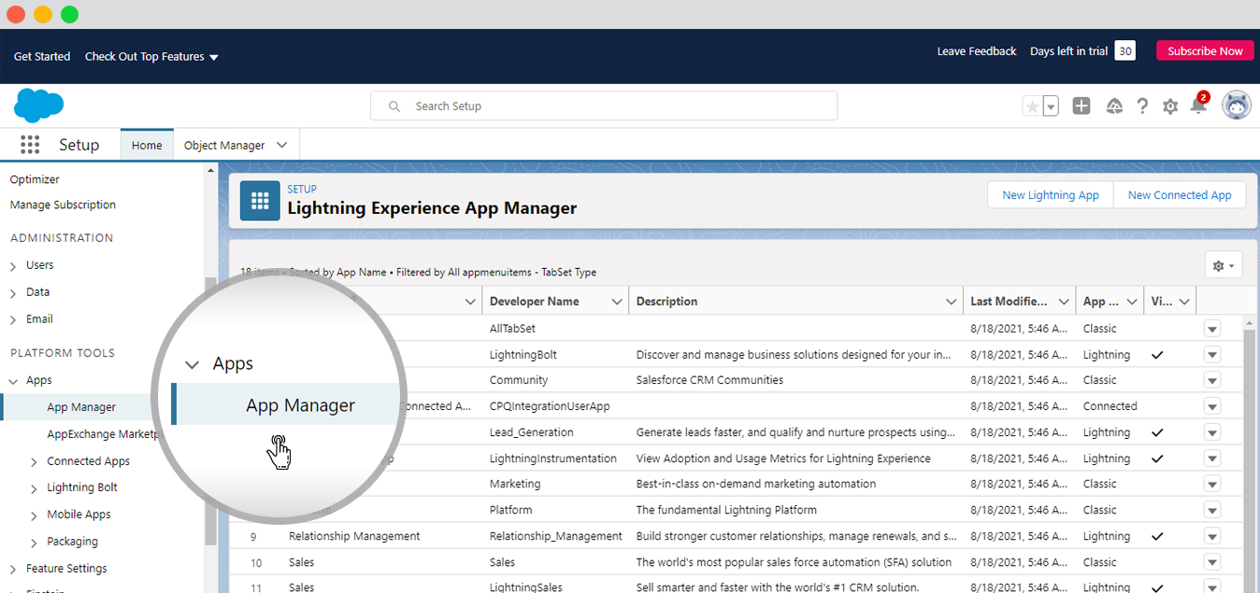The image size is (1260, 593).
Task: Open list view controls gear
Action: click(x=1224, y=265)
